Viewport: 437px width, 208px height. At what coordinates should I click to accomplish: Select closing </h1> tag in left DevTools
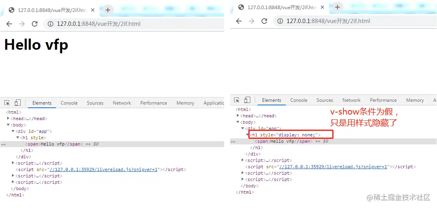point(27,150)
